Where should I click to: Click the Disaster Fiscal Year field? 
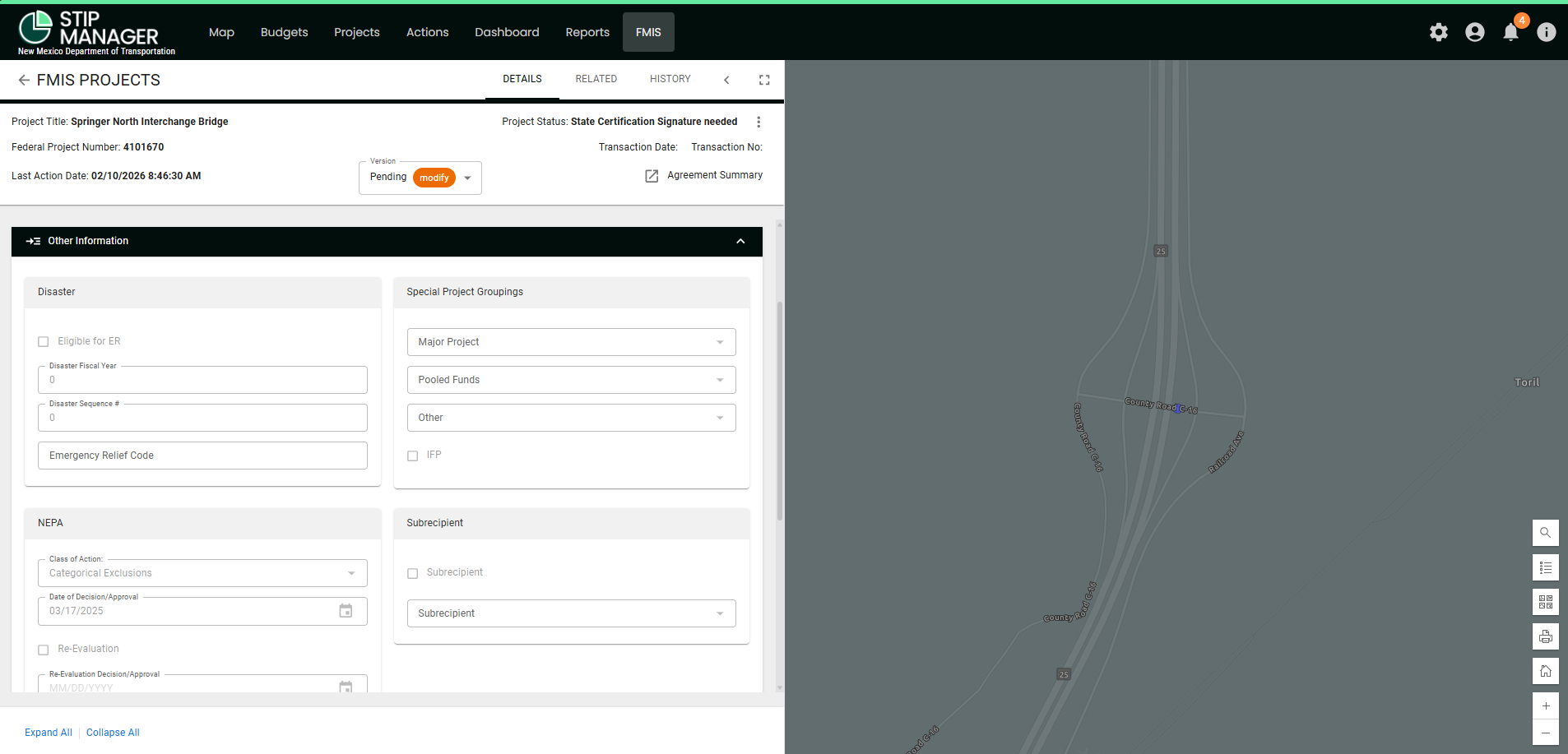click(x=202, y=380)
